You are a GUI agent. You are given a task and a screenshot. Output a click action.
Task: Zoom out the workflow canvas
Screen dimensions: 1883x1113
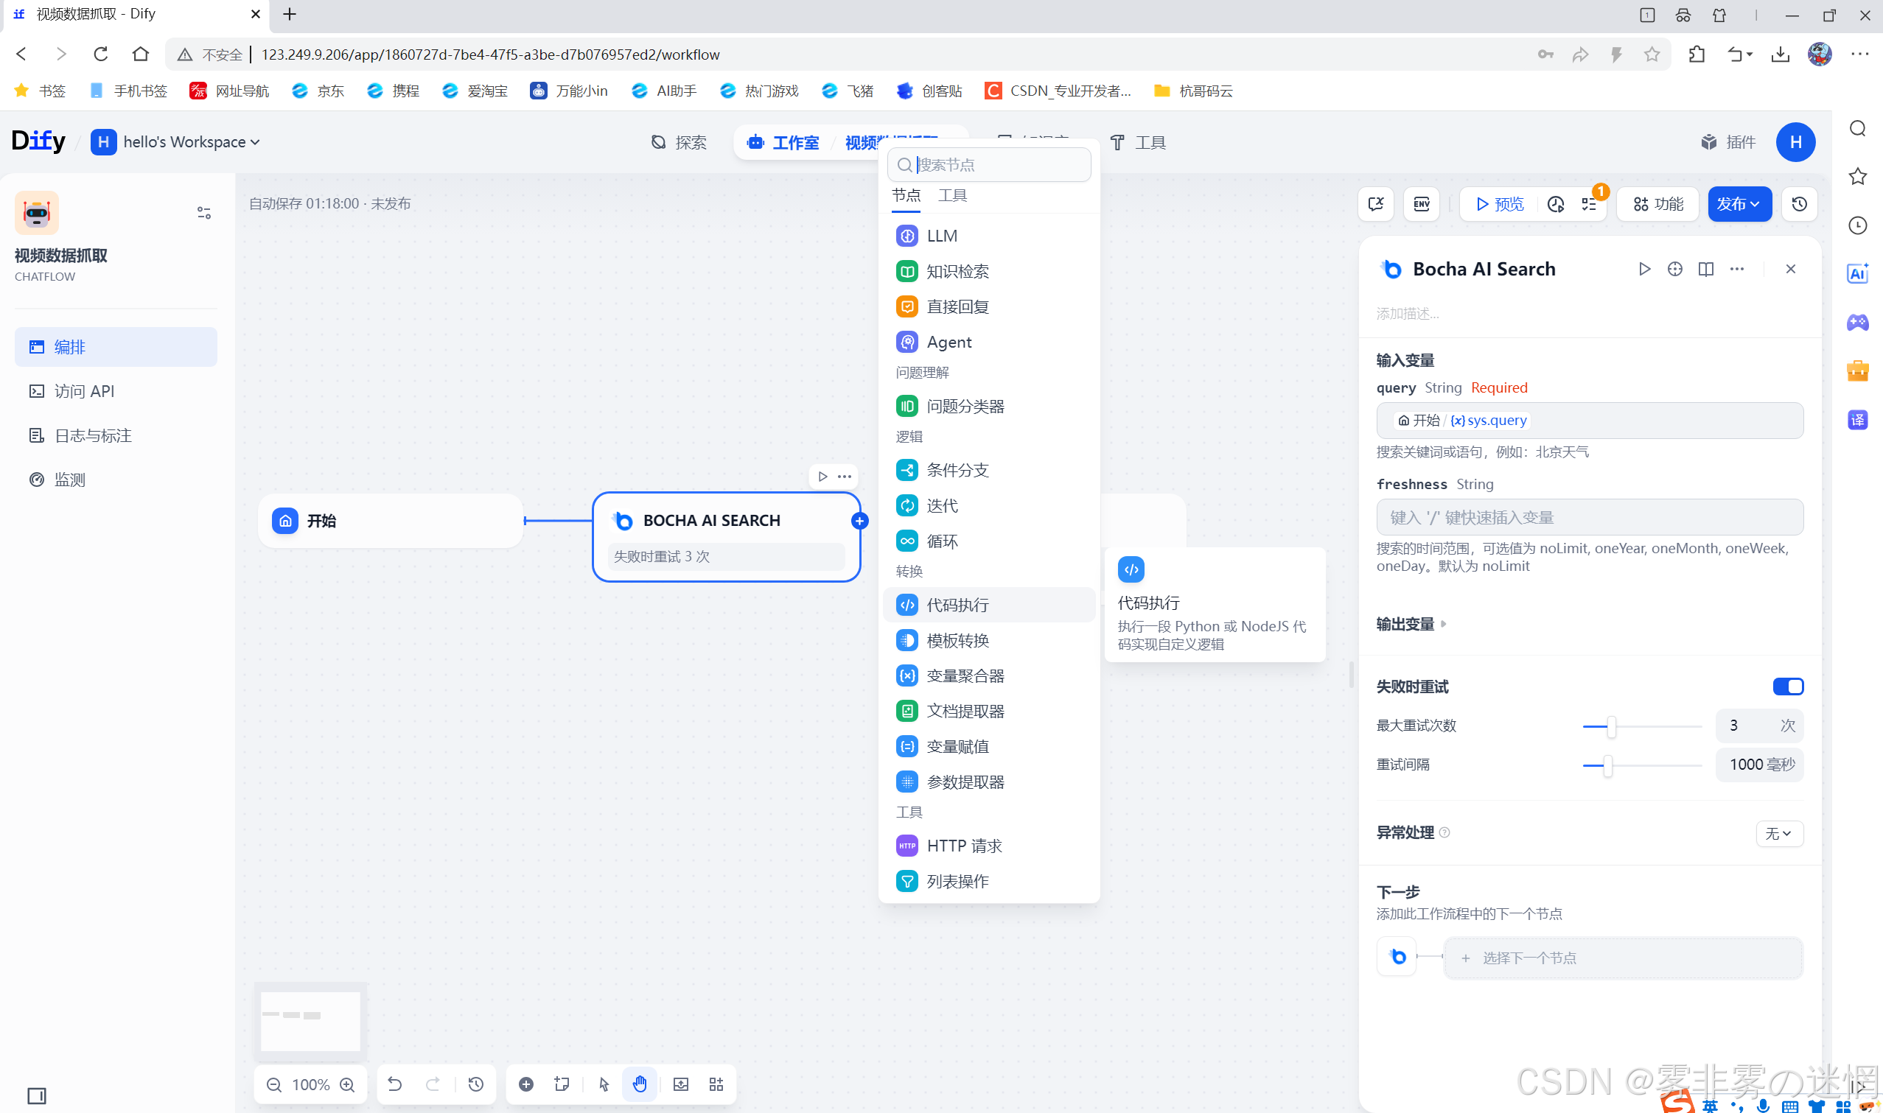tap(274, 1084)
